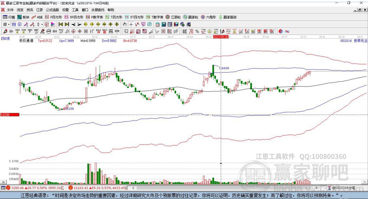Click the circled arrows measurement icon
368x199 pixels.
(49, 31)
